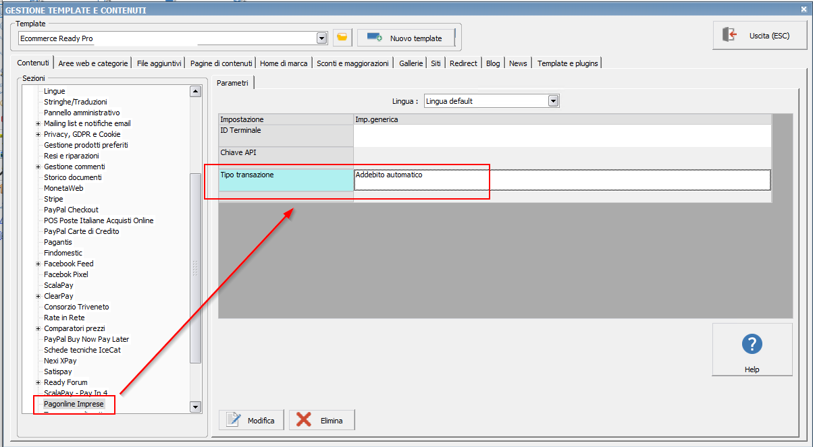The image size is (813, 447).
Task: Select Pagonline Imprese item
Action: click(x=74, y=404)
